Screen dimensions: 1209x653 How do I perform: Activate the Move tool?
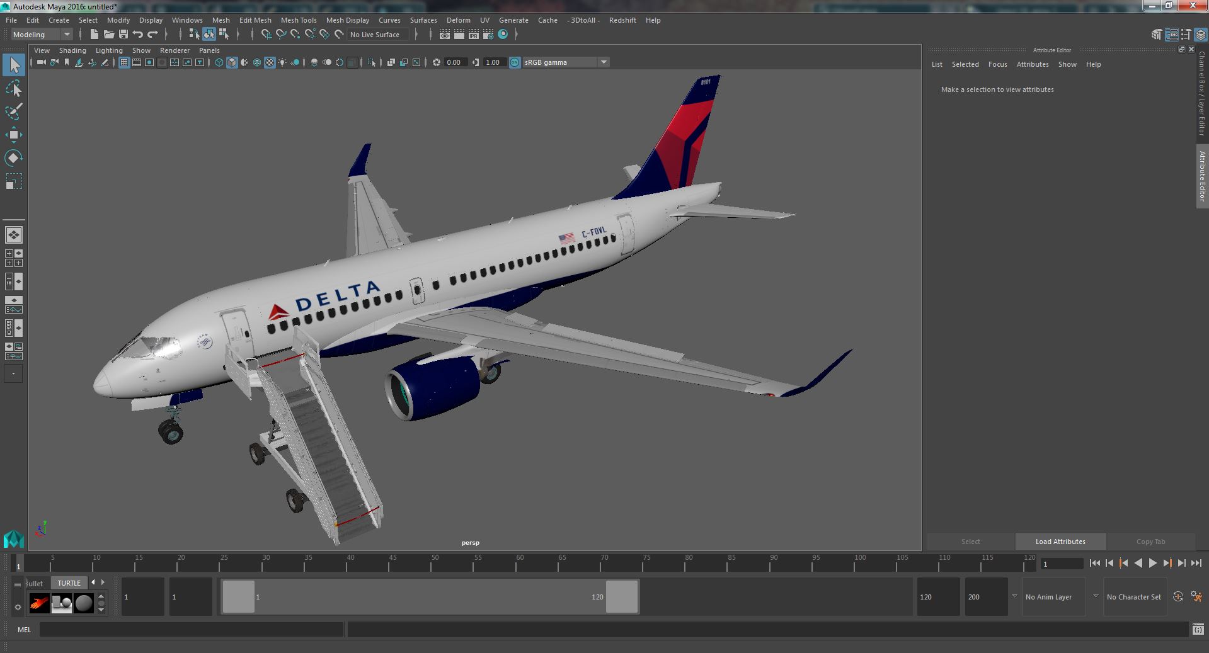[14, 135]
